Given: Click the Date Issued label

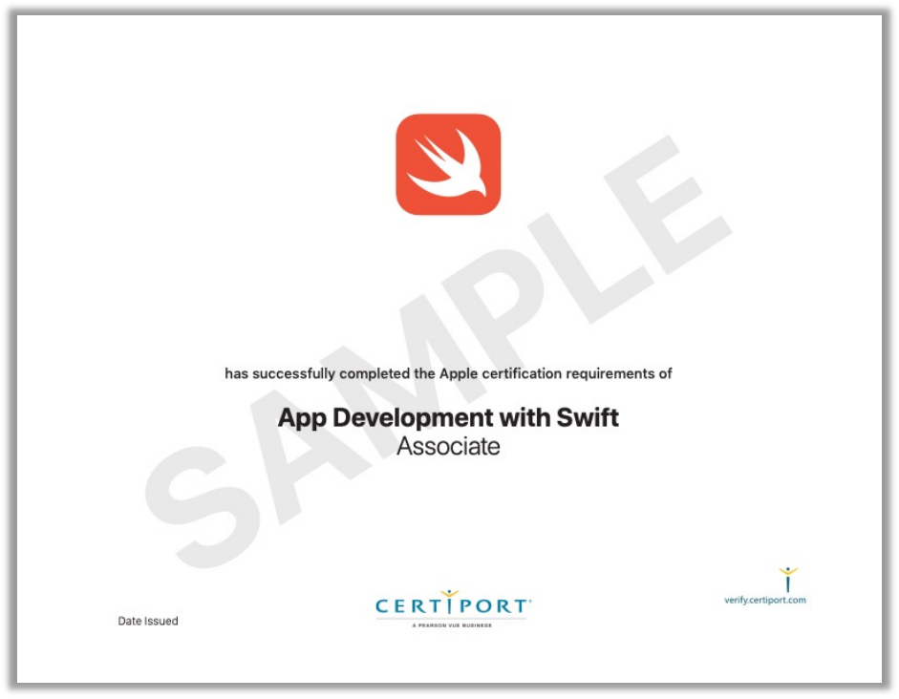Looking at the screenshot, I should click(x=148, y=622).
